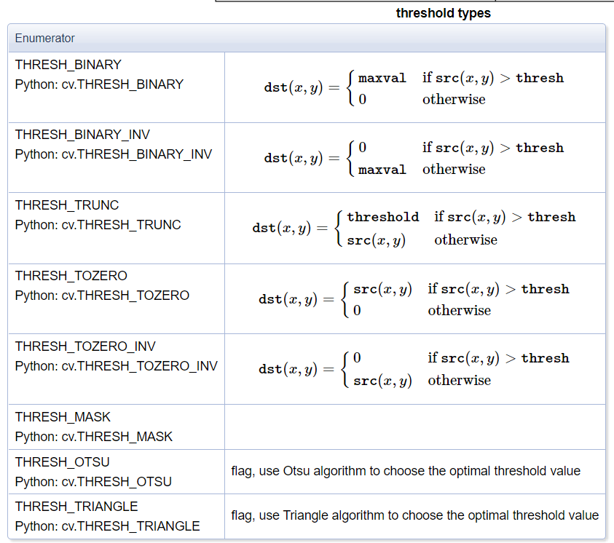Click the "threshold types" caption above the table

[x=443, y=13]
